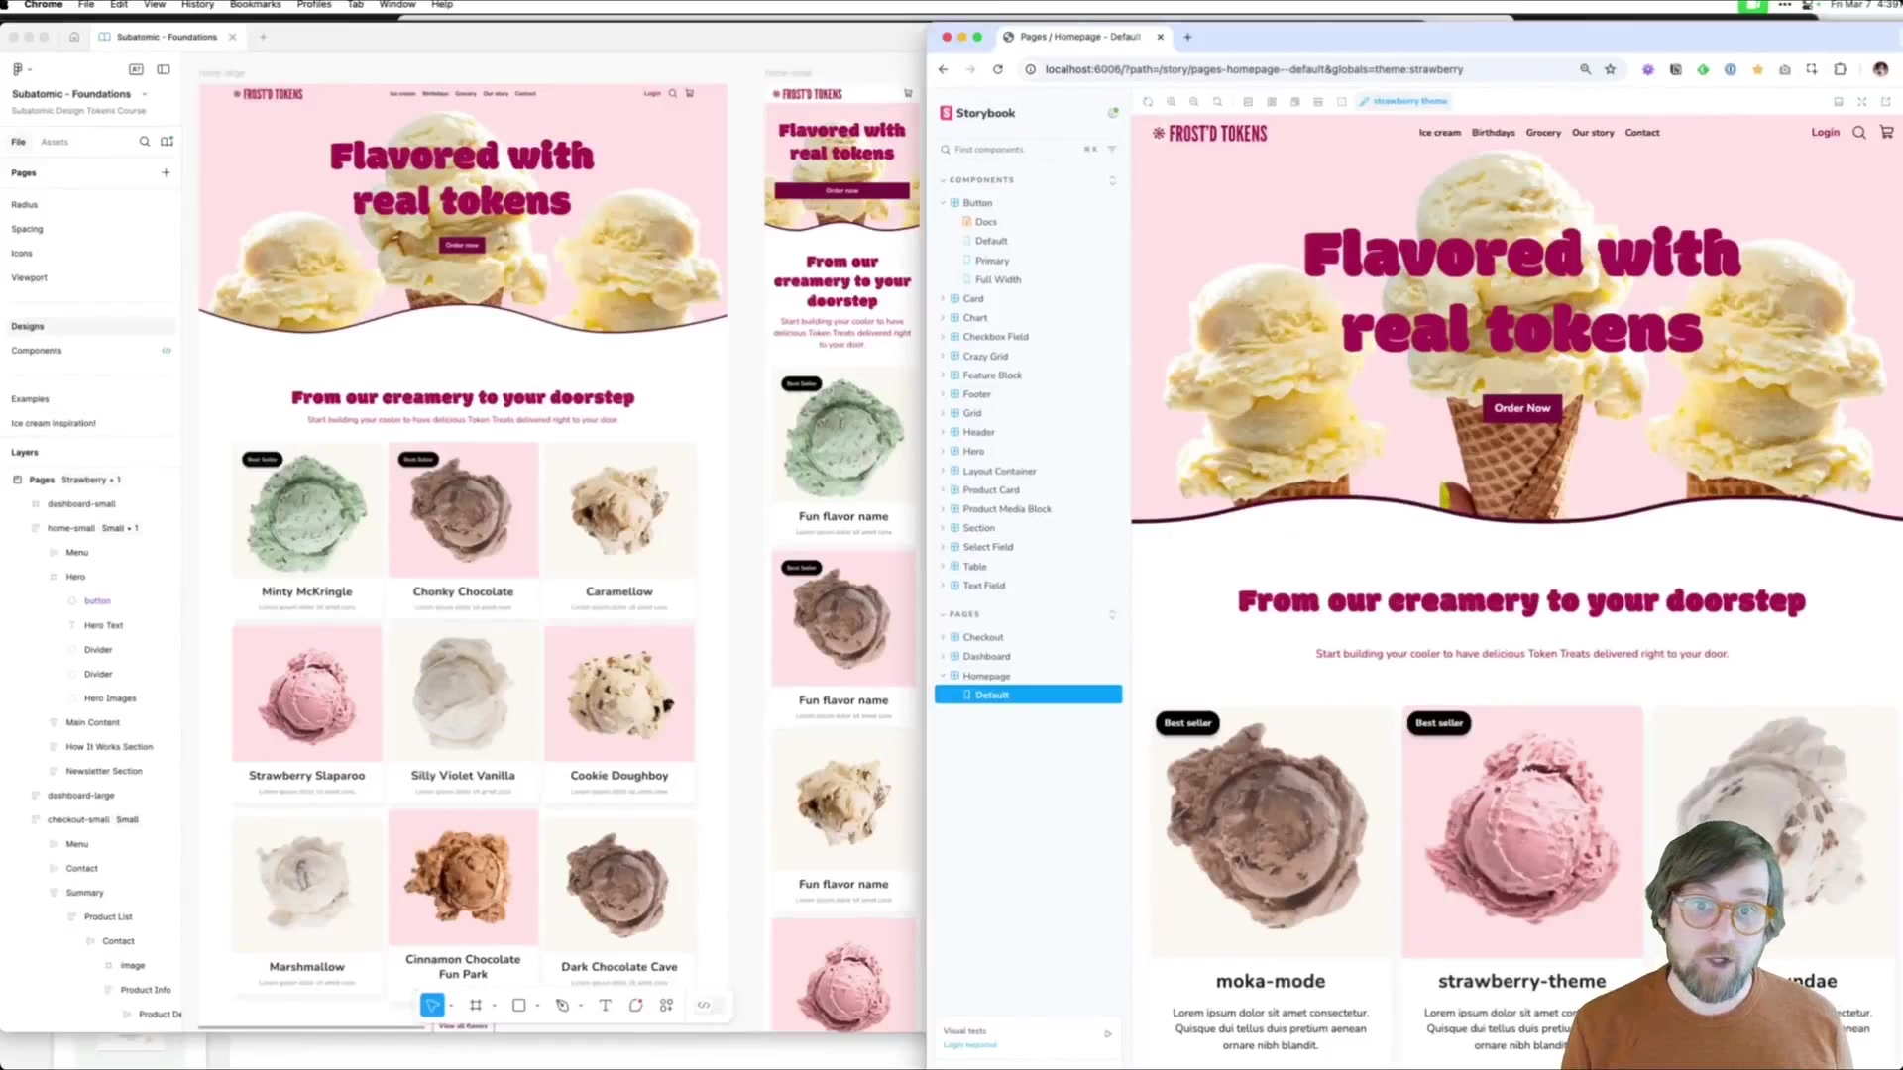Select the Hero Text layer in Figma

pos(103,625)
